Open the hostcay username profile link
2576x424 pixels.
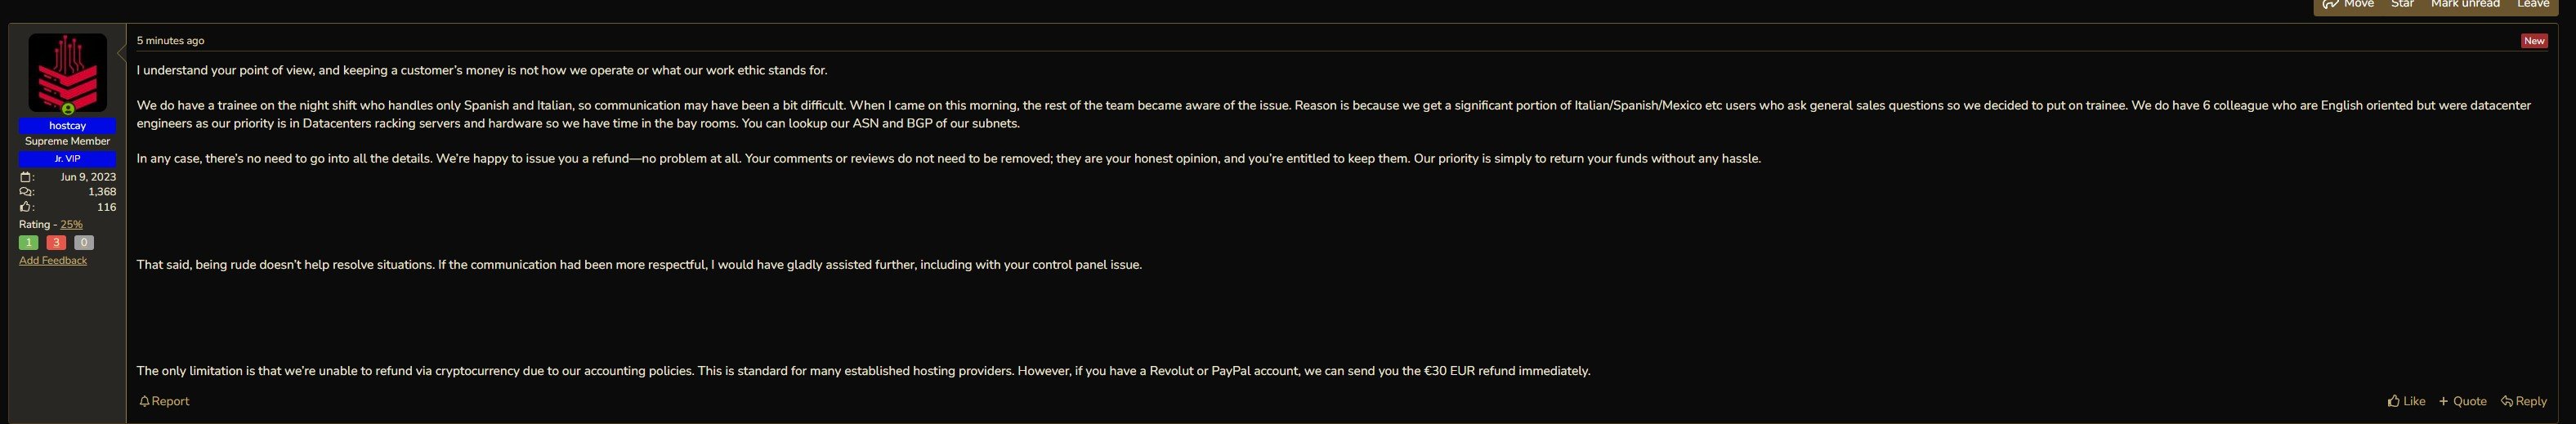(x=67, y=126)
